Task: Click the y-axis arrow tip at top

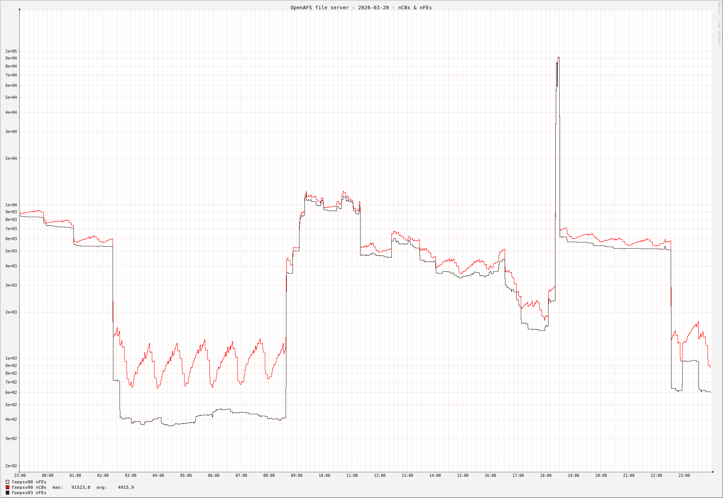Action: coord(20,9)
